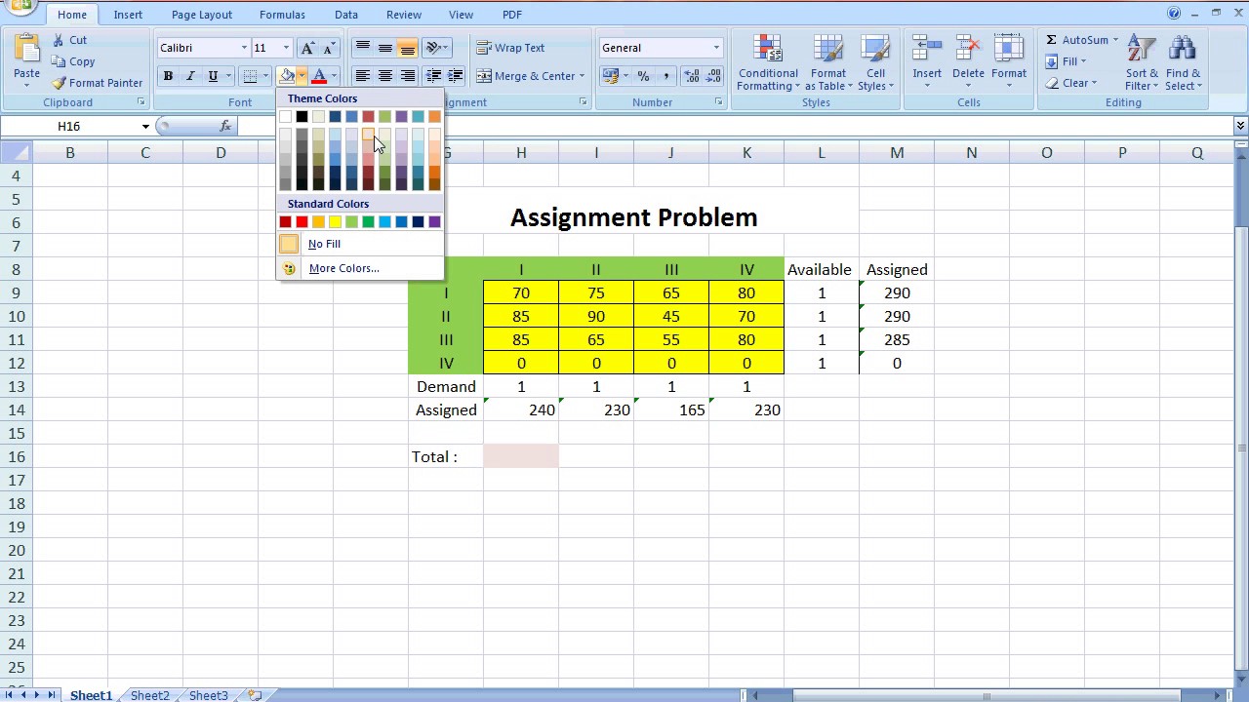Image resolution: width=1249 pixels, height=702 pixels.
Task: Open the View ribbon tab
Action: [x=462, y=15]
